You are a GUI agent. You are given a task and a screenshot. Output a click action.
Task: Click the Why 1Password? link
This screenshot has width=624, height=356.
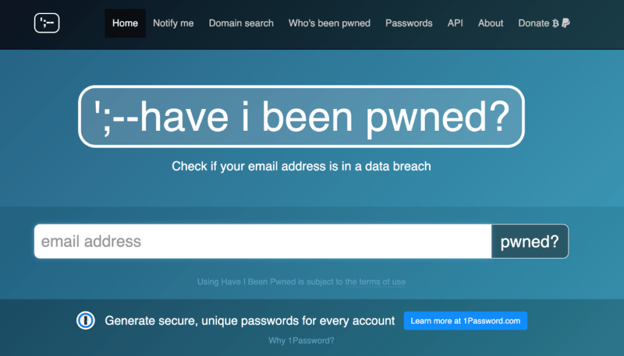point(301,340)
